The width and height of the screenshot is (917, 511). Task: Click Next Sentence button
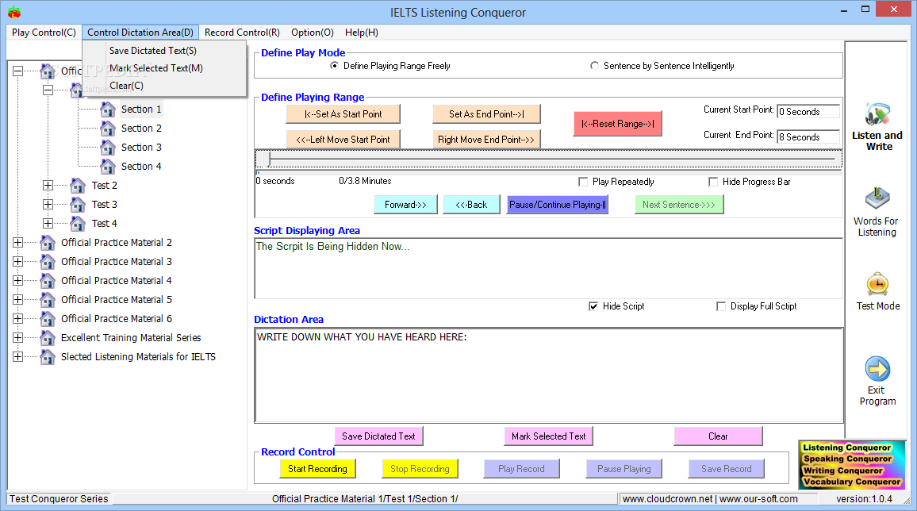click(x=679, y=205)
